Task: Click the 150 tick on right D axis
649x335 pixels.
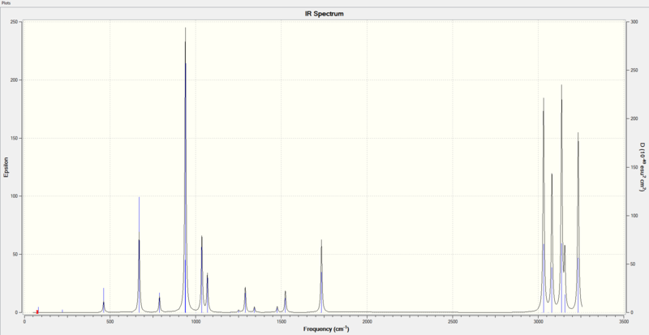Action: click(634, 167)
